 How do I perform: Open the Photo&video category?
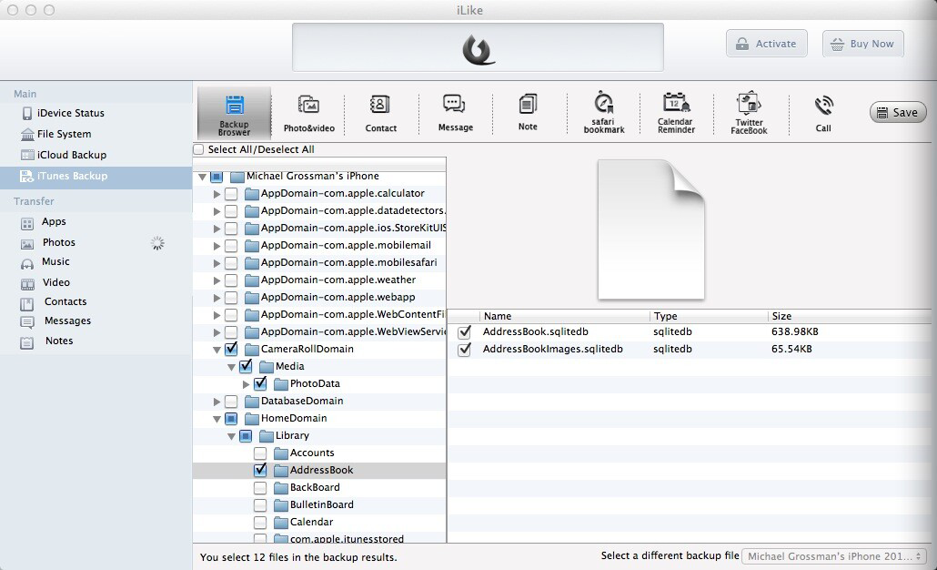(x=309, y=114)
